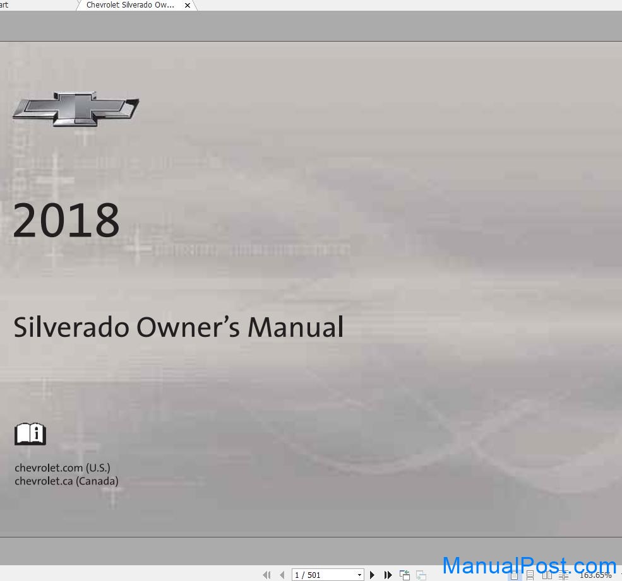Image resolution: width=622 pixels, height=581 pixels.
Task: Select continuous facing view mode
Action: (563, 575)
